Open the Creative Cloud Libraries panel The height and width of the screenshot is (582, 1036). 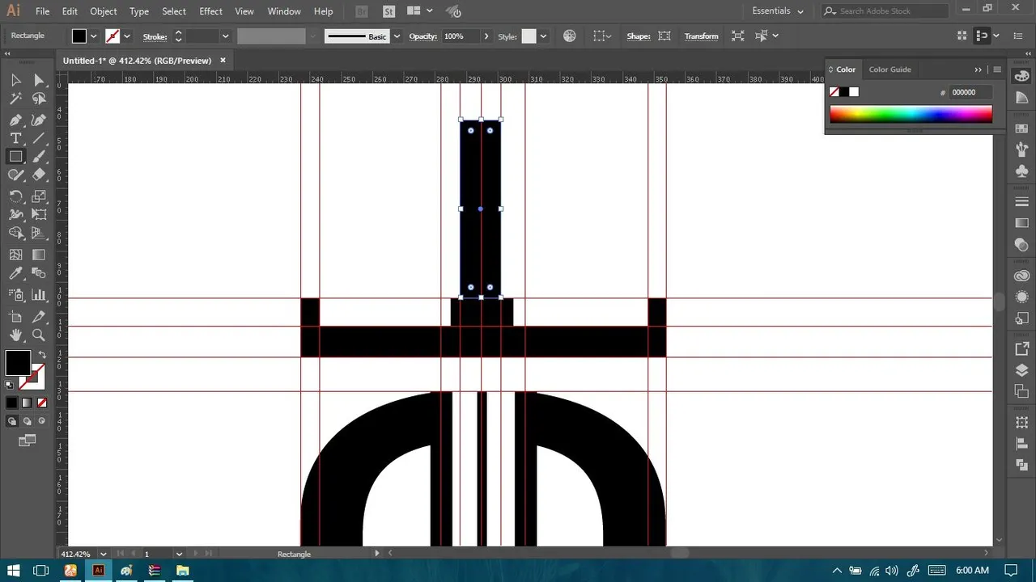pyautogui.click(x=1021, y=276)
